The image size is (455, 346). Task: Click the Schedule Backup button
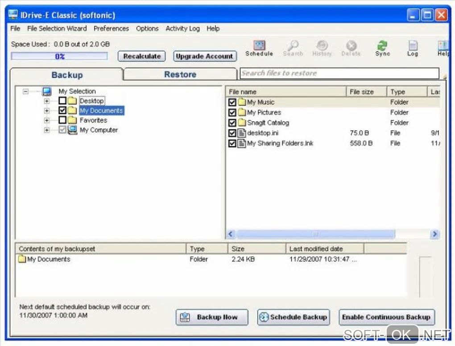(x=294, y=317)
